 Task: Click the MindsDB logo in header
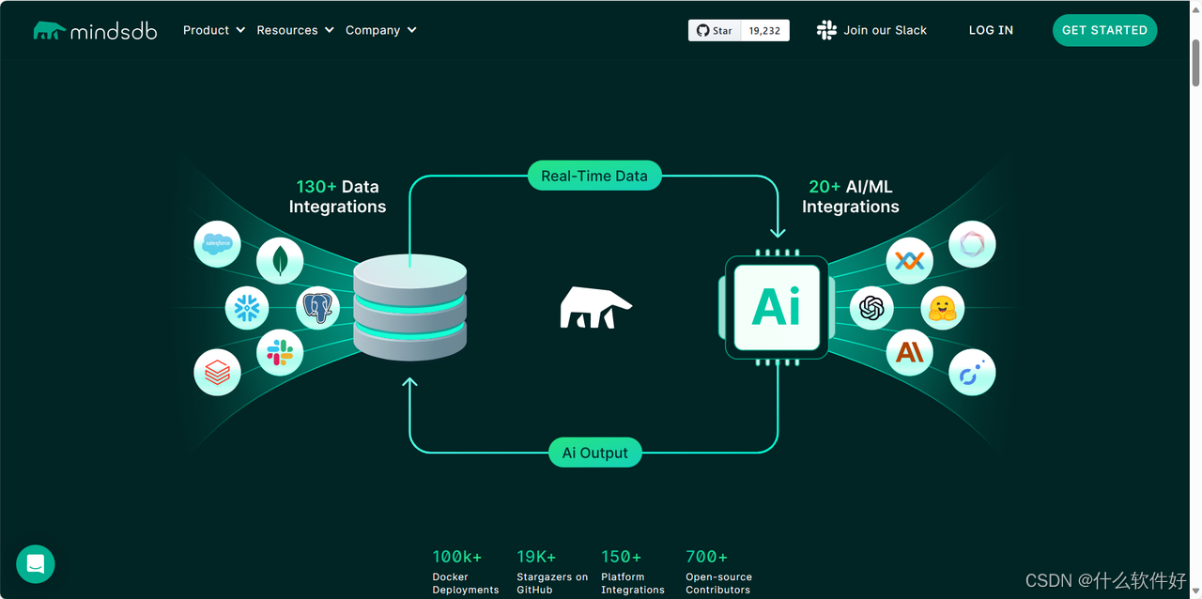pos(95,30)
